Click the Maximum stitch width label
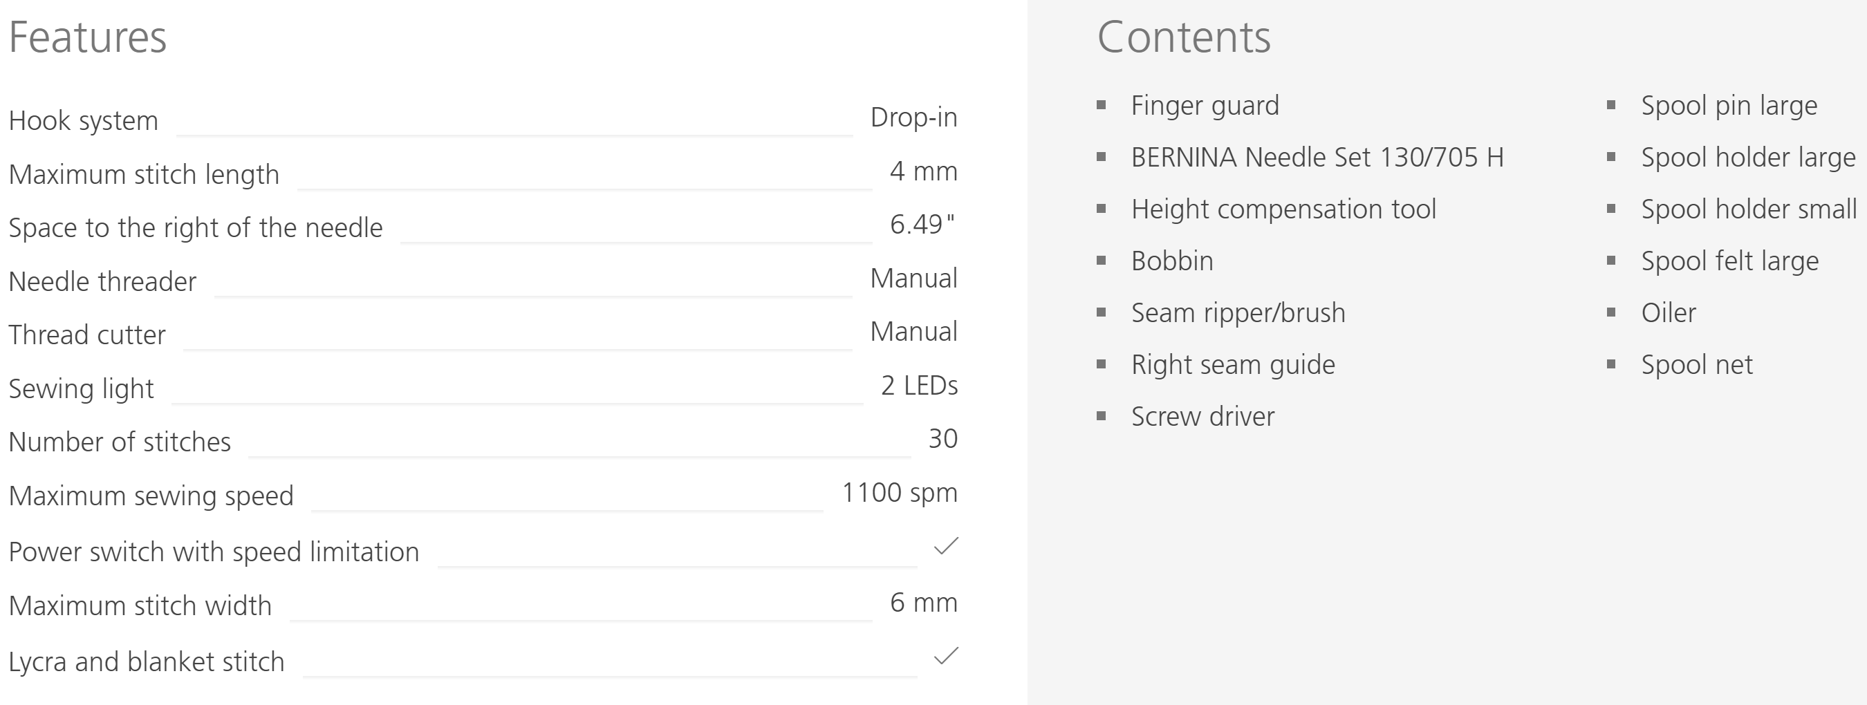The height and width of the screenshot is (705, 1867). (x=140, y=605)
